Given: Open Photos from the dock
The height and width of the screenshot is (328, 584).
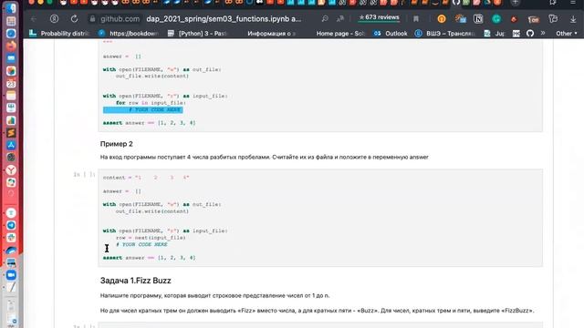Looking at the screenshot, I should pyautogui.click(x=11, y=71).
